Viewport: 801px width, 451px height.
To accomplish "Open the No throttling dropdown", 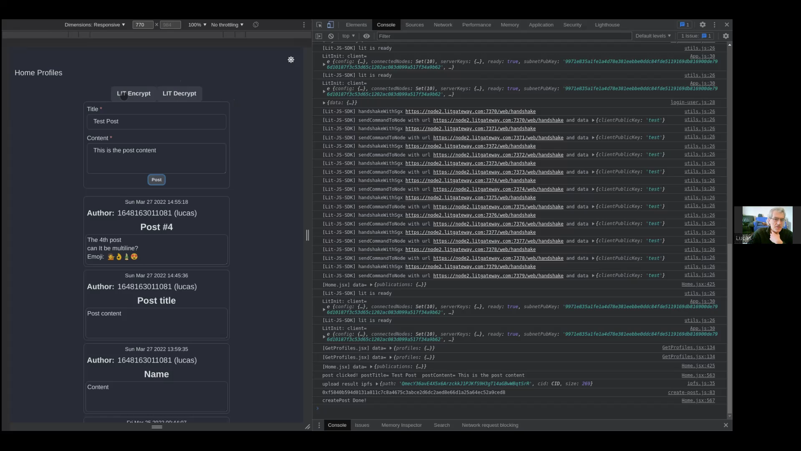I will [x=227, y=25].
